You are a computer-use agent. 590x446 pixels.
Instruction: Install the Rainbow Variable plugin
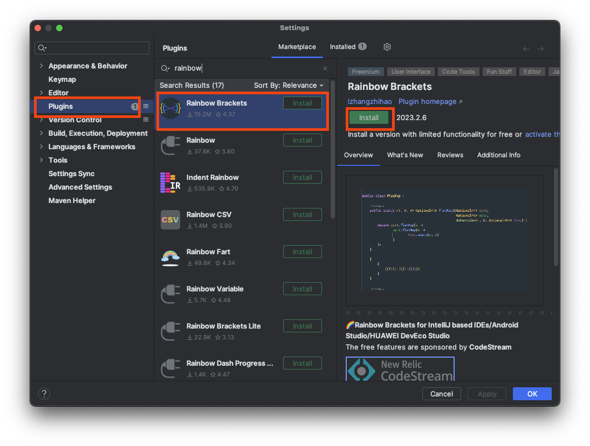tap(303, 289)
